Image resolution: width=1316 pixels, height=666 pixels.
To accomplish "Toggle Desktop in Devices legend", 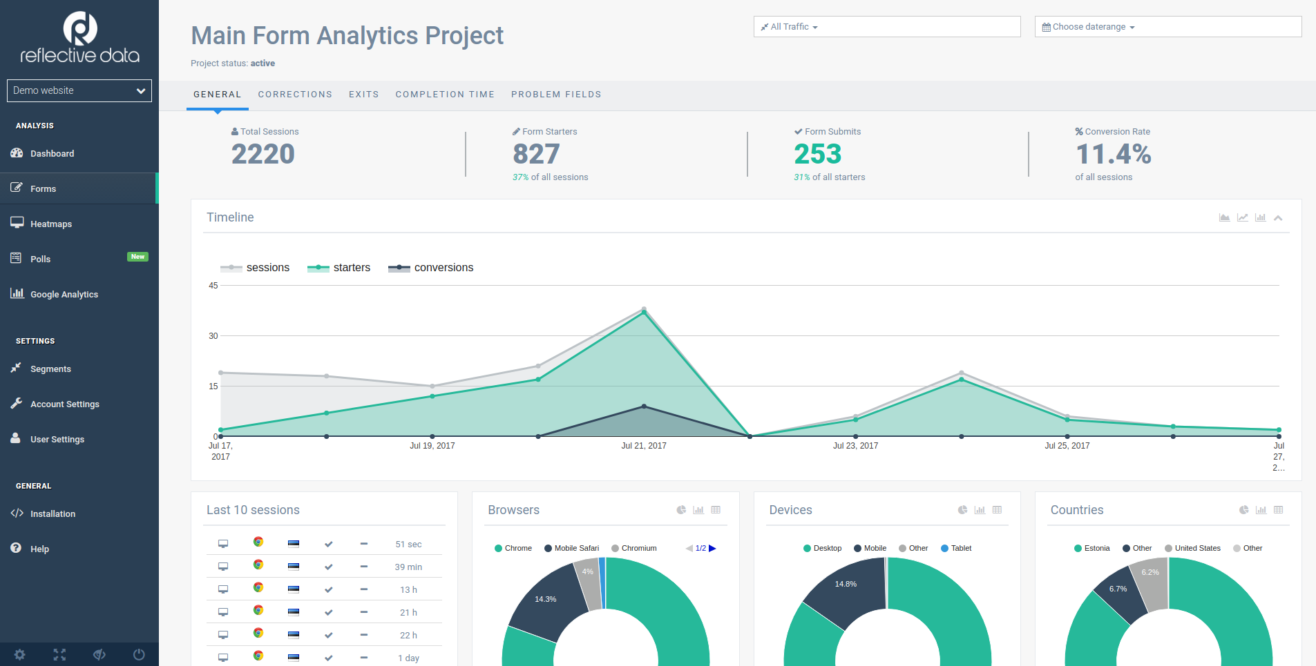I will click(822, 548).
